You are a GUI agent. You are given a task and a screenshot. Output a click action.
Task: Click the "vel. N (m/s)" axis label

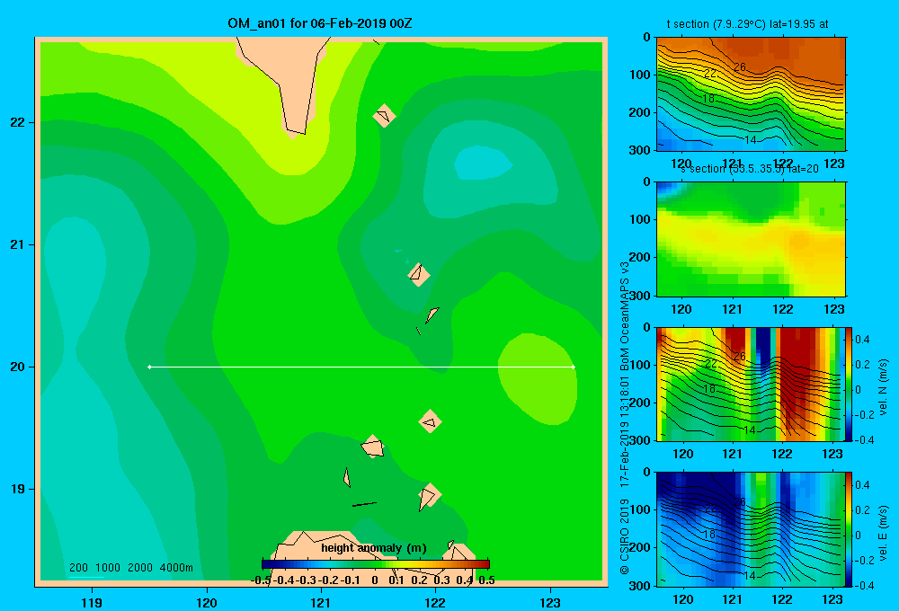tap(884, 387)
